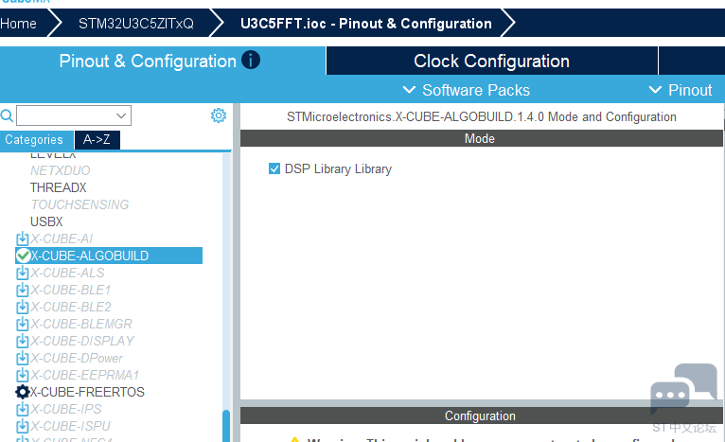Click the Configuration section header
The image size is (725, 442).
(x=482, y=416)
